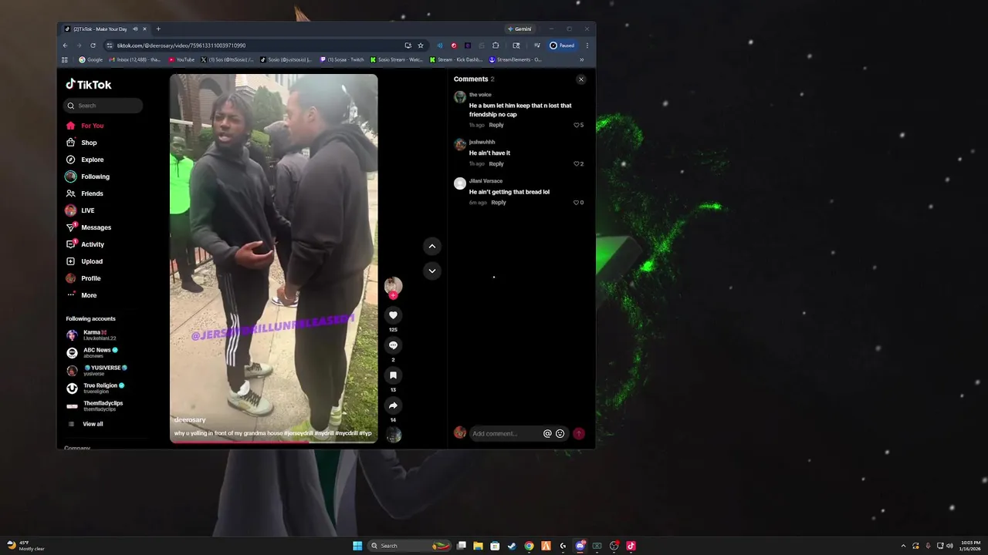The width and height of the screenshot is (988, 555).
Task: Open the Activity notifications
Action: click(86, 244)
